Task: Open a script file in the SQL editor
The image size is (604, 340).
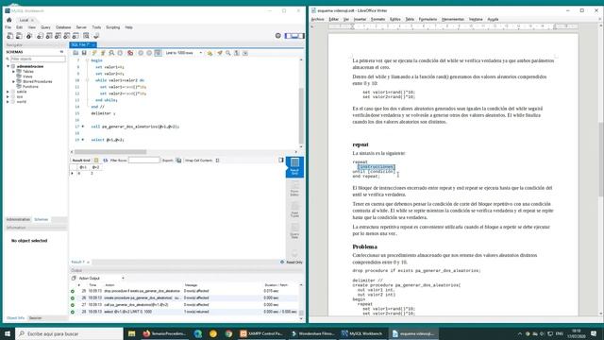Action: click(75, 53)
